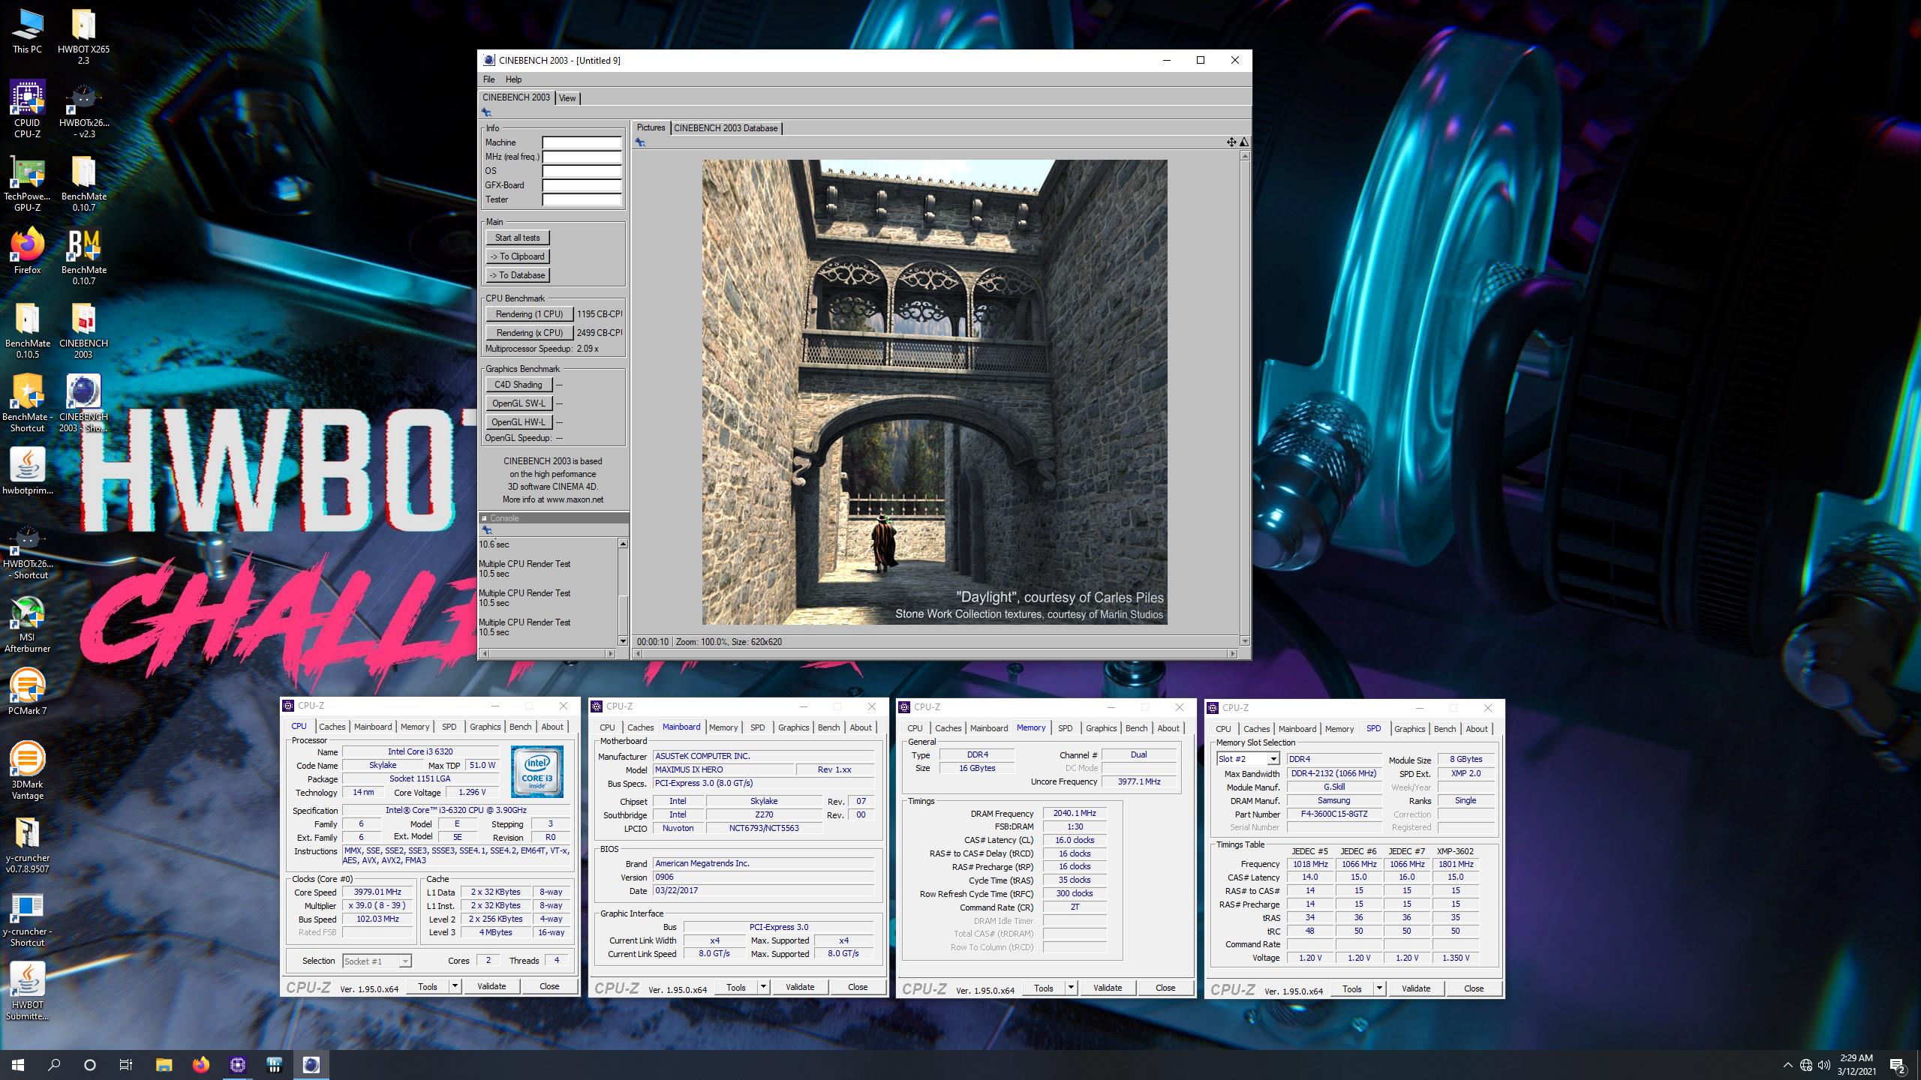
Task: Open the hwbotprime Java icon on the desktop
Action: 27,472
